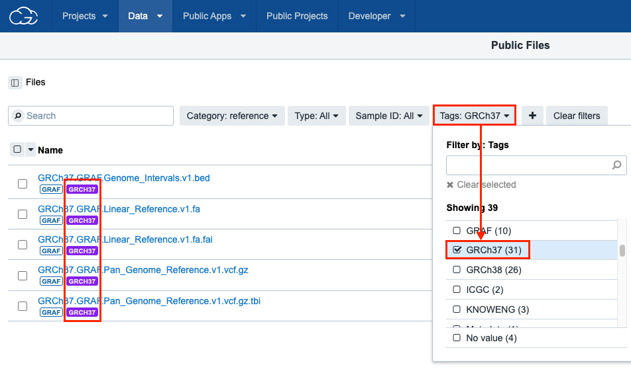Select checkbox for Pan_Genome_Reference.v1.vcf.gz.tbi

coord(23,306)
